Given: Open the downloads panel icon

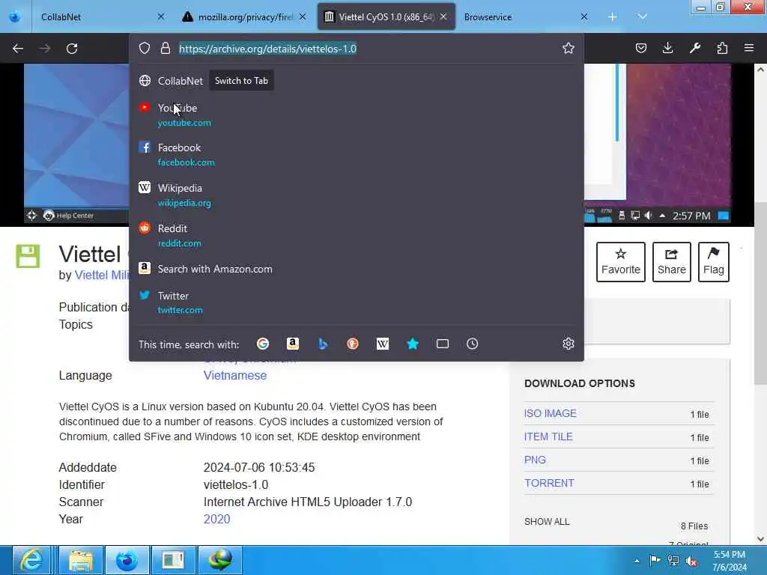Looking at the screenshot, I should [667, 48].
